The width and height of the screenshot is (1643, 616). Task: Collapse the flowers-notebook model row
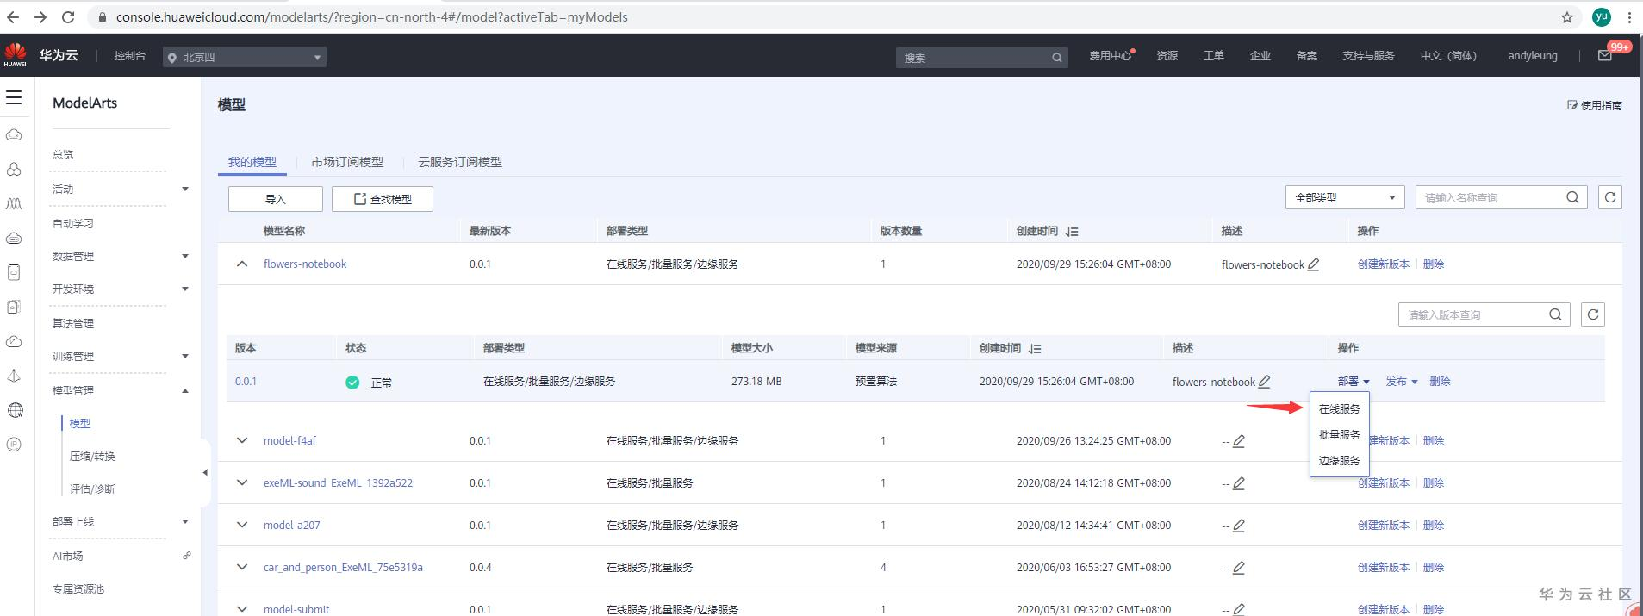[242, 264]
